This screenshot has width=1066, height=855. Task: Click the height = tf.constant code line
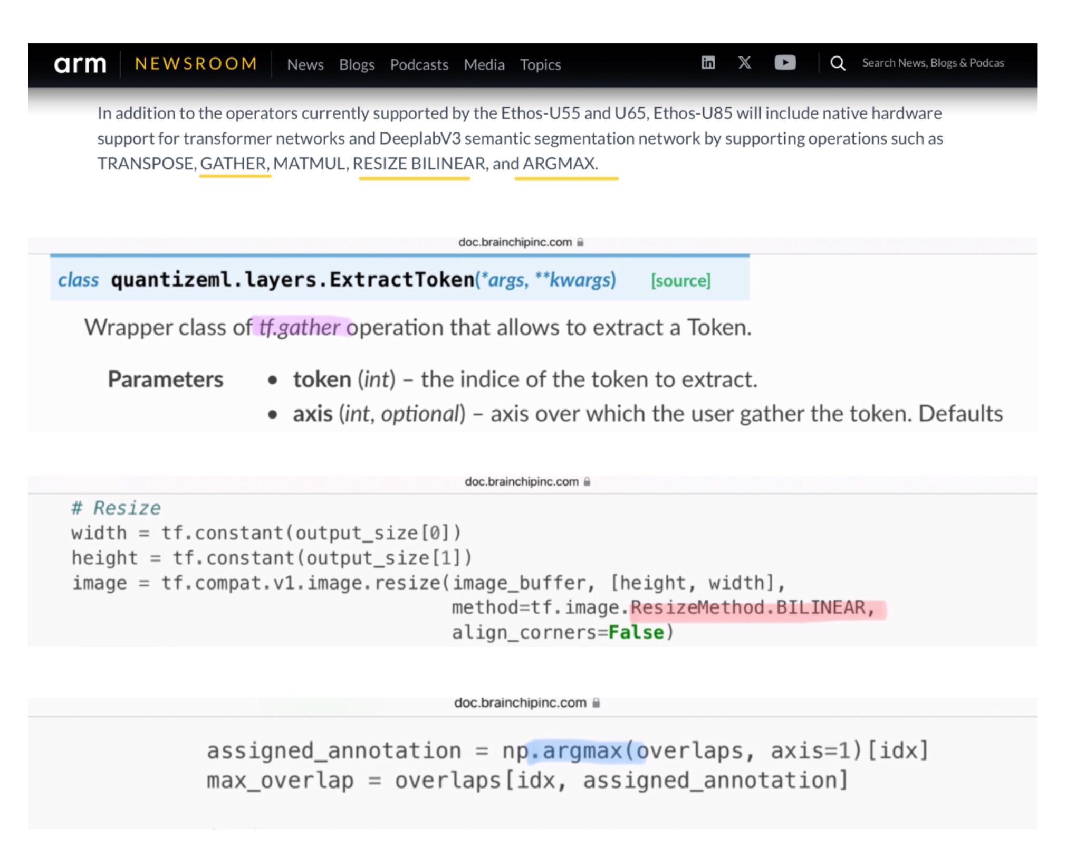point(272,558)
